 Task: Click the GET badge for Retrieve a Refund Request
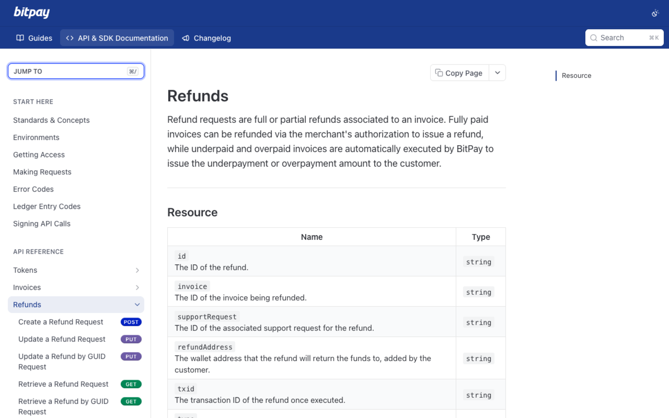click(x=131, y=384)
